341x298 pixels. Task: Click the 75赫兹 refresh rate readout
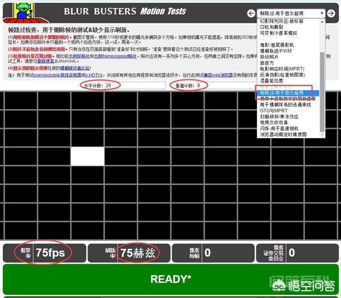138,253
